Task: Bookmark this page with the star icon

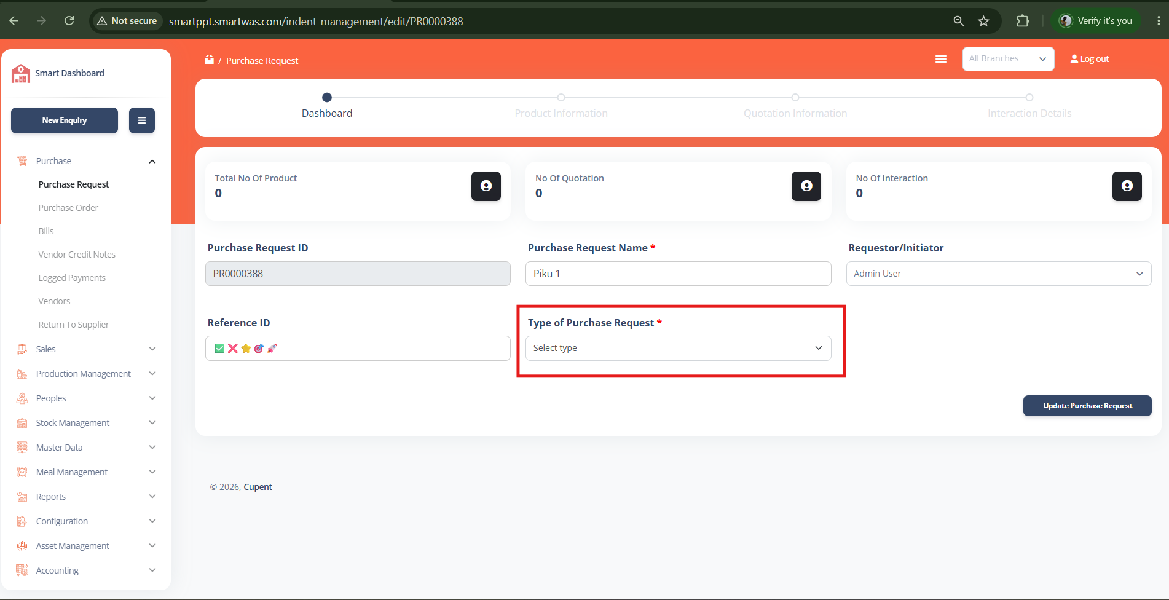Action: pyautogui.click(x=984, y=21)
